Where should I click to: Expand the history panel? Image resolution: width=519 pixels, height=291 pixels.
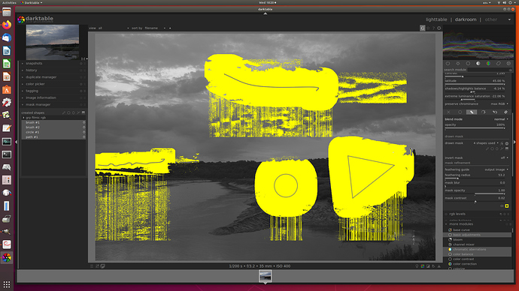click(53, 70)
